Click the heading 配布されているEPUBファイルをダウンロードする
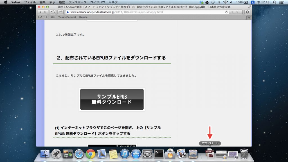Viewport: 288px width, 162px height. 116,58
